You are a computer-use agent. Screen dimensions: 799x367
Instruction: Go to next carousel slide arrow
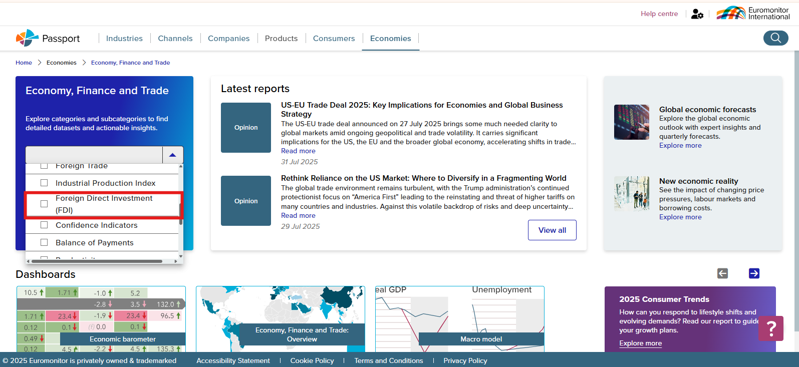coord(754,273)
